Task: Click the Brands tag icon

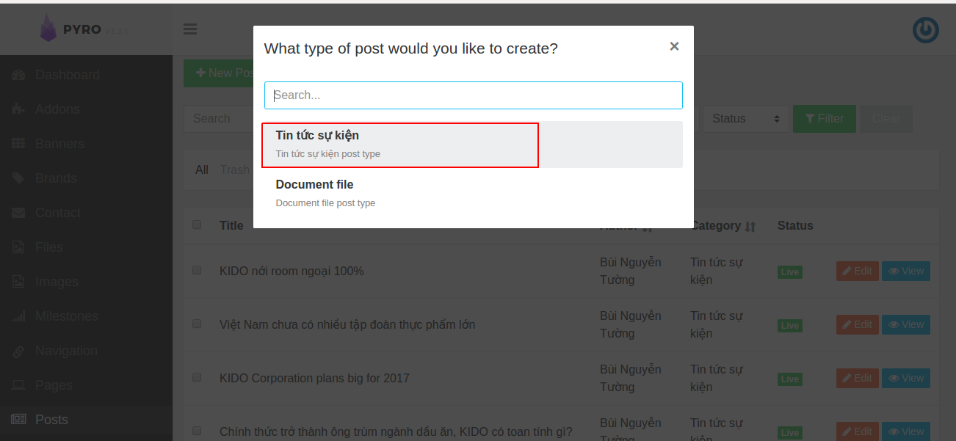Action: [x=19, y=178]
